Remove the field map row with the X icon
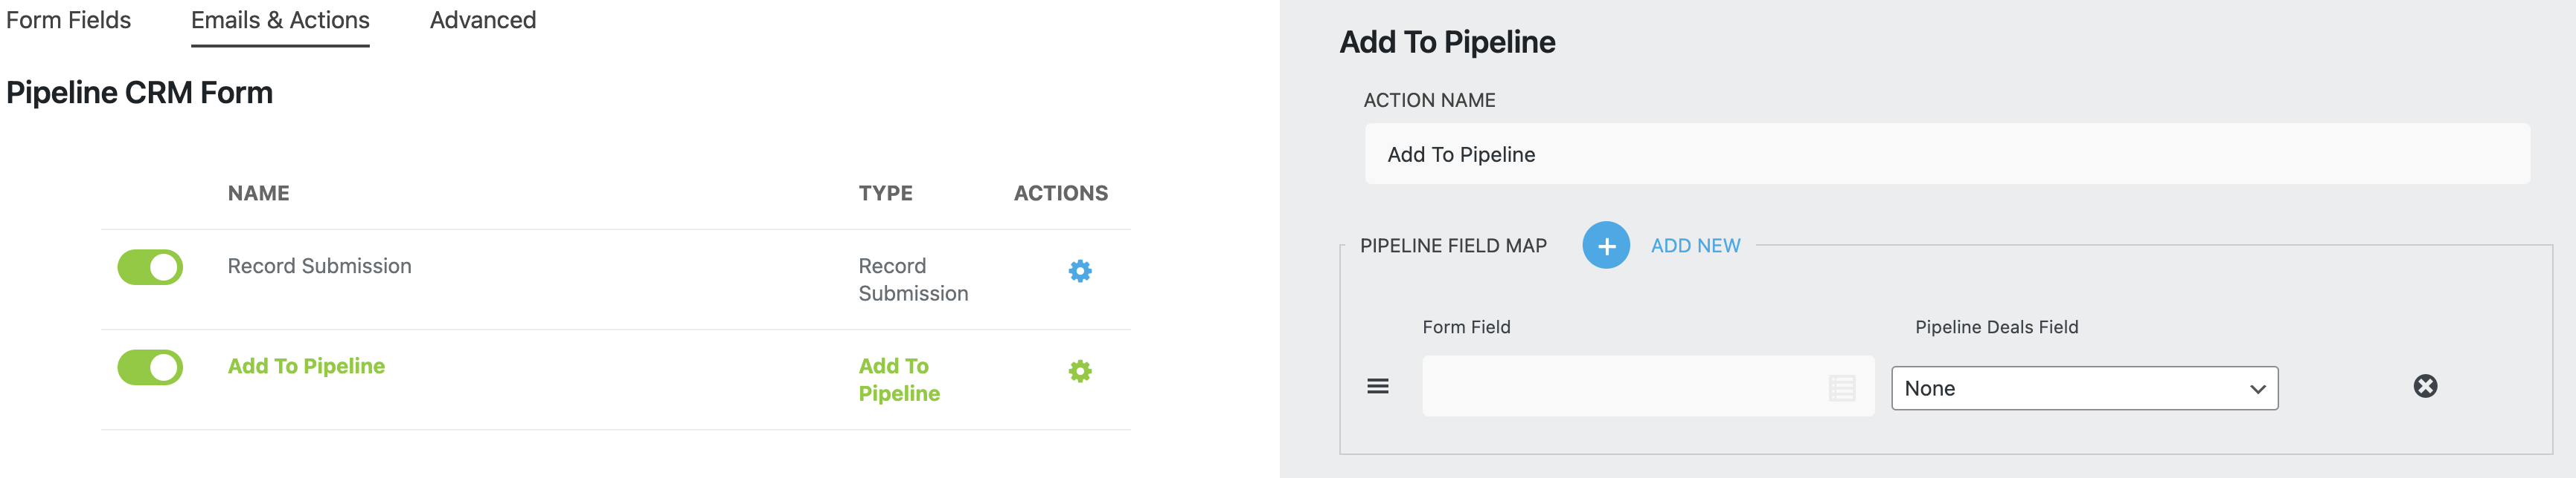2576x478 pixels. click(x=2425, y=387)
